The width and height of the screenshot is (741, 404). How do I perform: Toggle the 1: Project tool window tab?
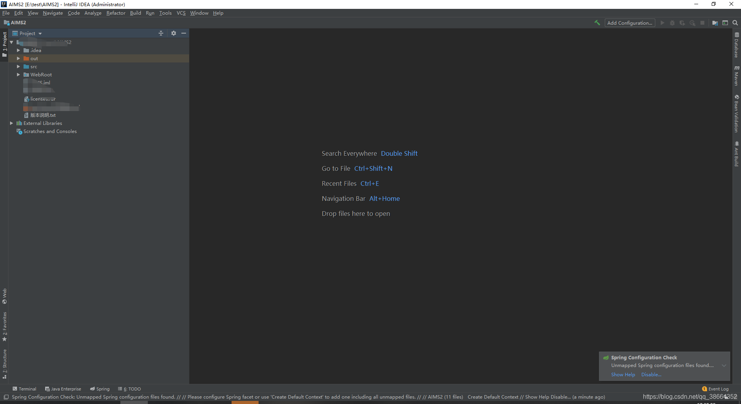pyautogui.click(x=5, y=44)
